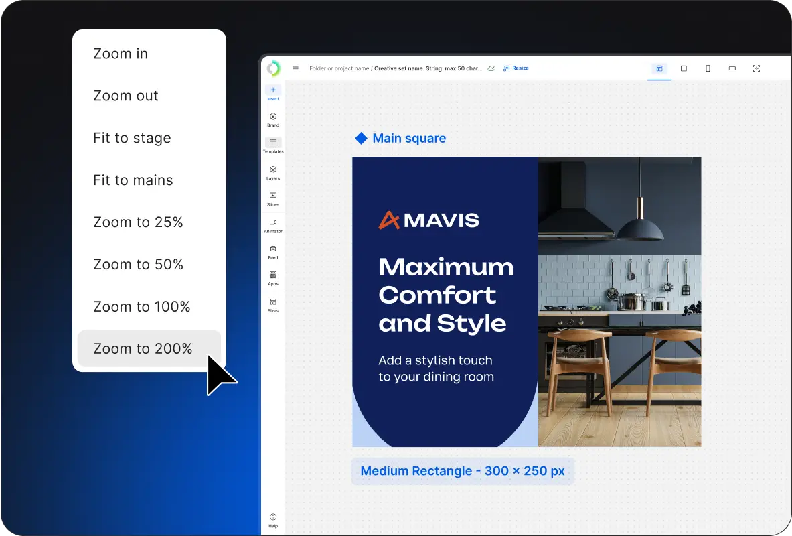Click the app logo icon
792x536 pixels.
(x=273, y=68)
